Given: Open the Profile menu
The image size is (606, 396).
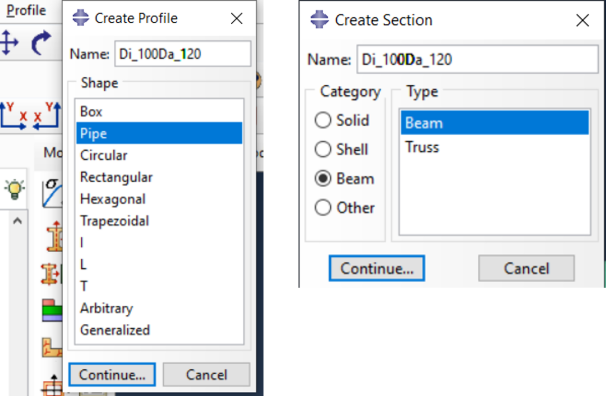Looking at the screenshot, I should pos(26,10).
